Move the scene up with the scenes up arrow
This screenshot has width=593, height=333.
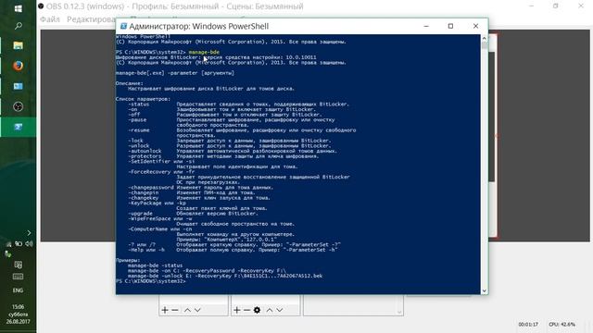click(x=187, y=310)
